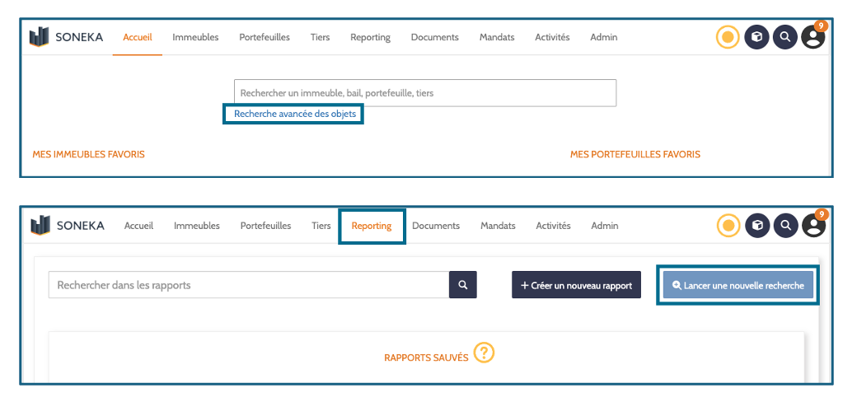Open the Tiers tab in the top navbar

click(321, 37)
